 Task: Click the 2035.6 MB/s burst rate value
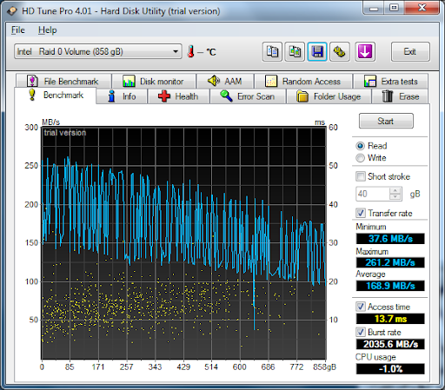(390, 344)
